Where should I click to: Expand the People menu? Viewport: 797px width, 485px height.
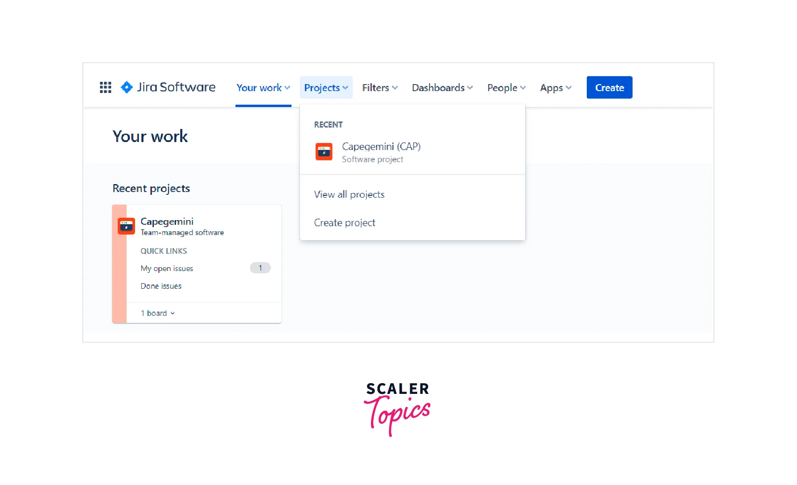click(x=506, y=88)
